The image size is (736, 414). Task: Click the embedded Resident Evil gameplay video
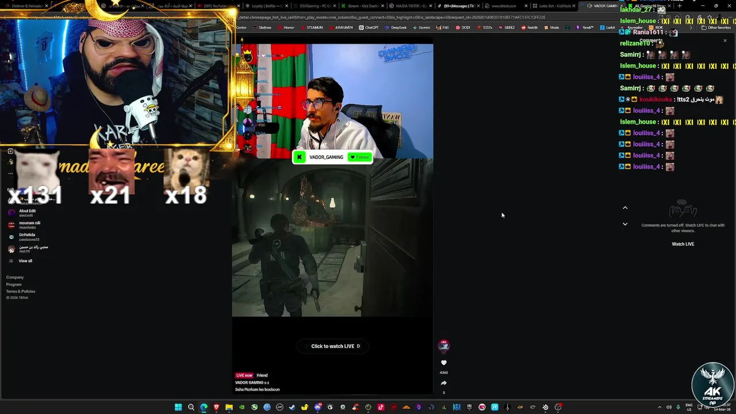coord(332,237)
